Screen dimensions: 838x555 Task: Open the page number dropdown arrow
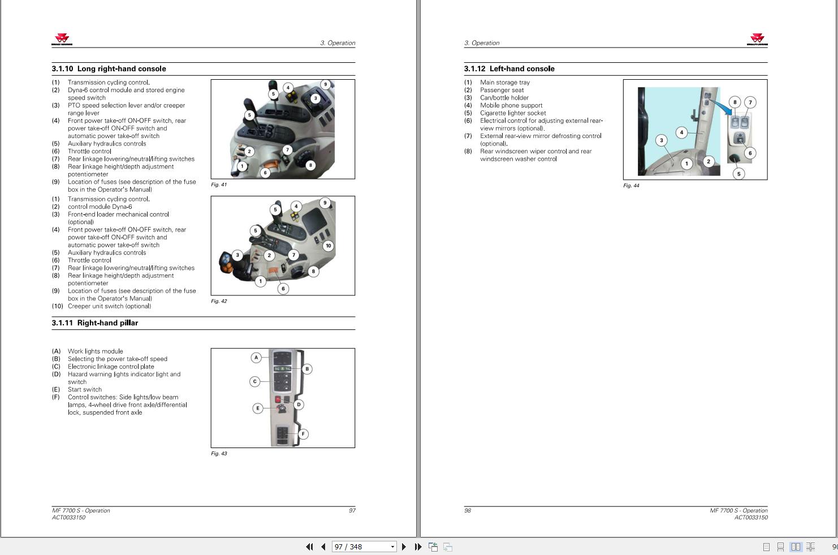pyautogui.click(x=392, y=547)
